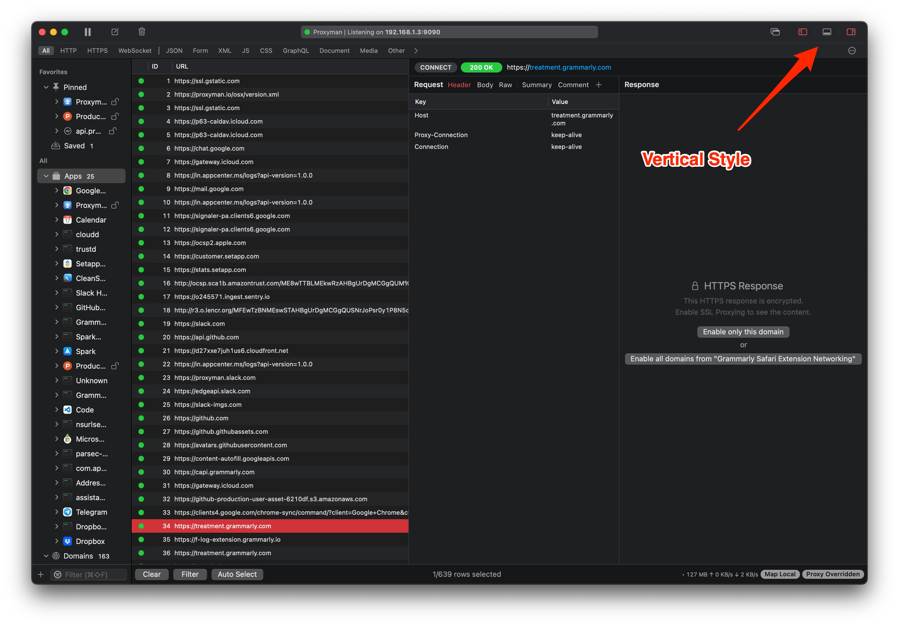Image resolution: width=899 pixels, height=626 pixels.
Task: Open the more options ellipsis icon
Action: pyautogui.click(x=852, y=51)
